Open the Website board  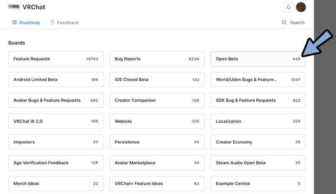pos(157,121)
